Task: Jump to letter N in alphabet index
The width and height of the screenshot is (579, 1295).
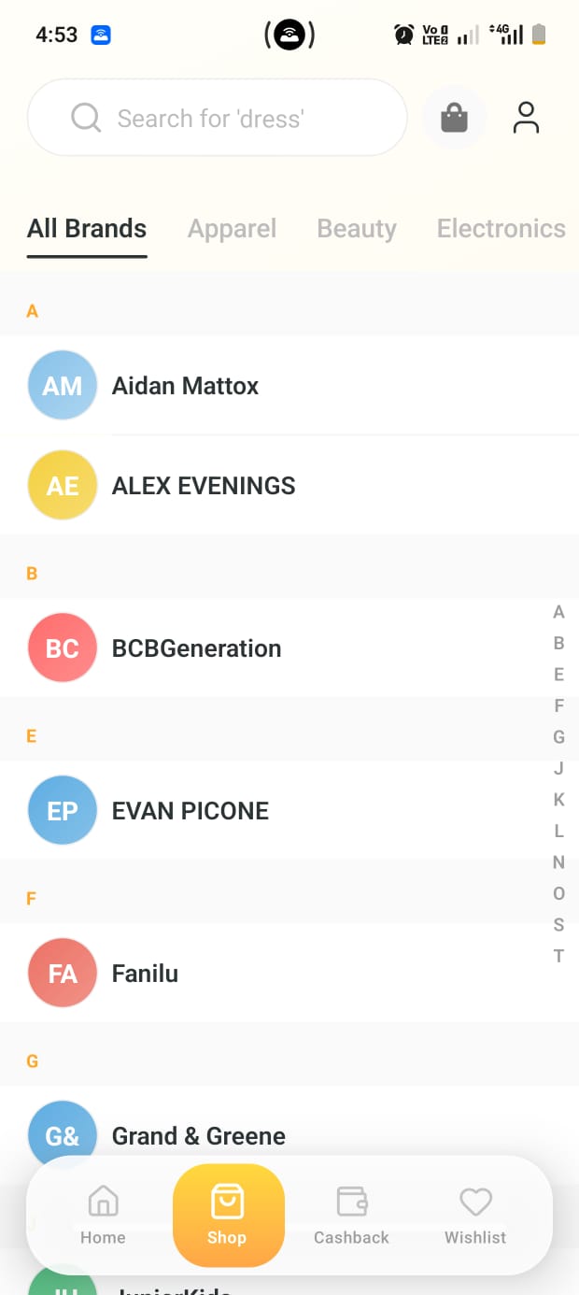Action: click(x=558, y=862)
